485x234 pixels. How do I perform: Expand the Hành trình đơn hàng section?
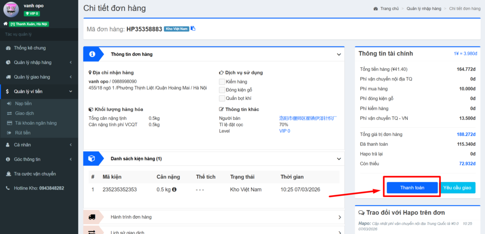[340, 217]
